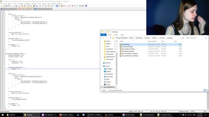Undo with the green Undo arrow icon

click(28, 6)
